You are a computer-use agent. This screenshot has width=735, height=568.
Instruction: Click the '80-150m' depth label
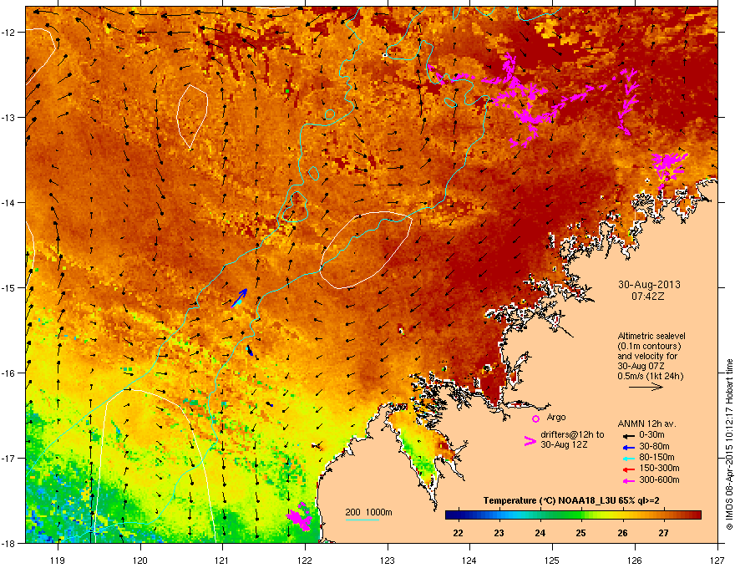pyautogui.click(x=656, y=458)
